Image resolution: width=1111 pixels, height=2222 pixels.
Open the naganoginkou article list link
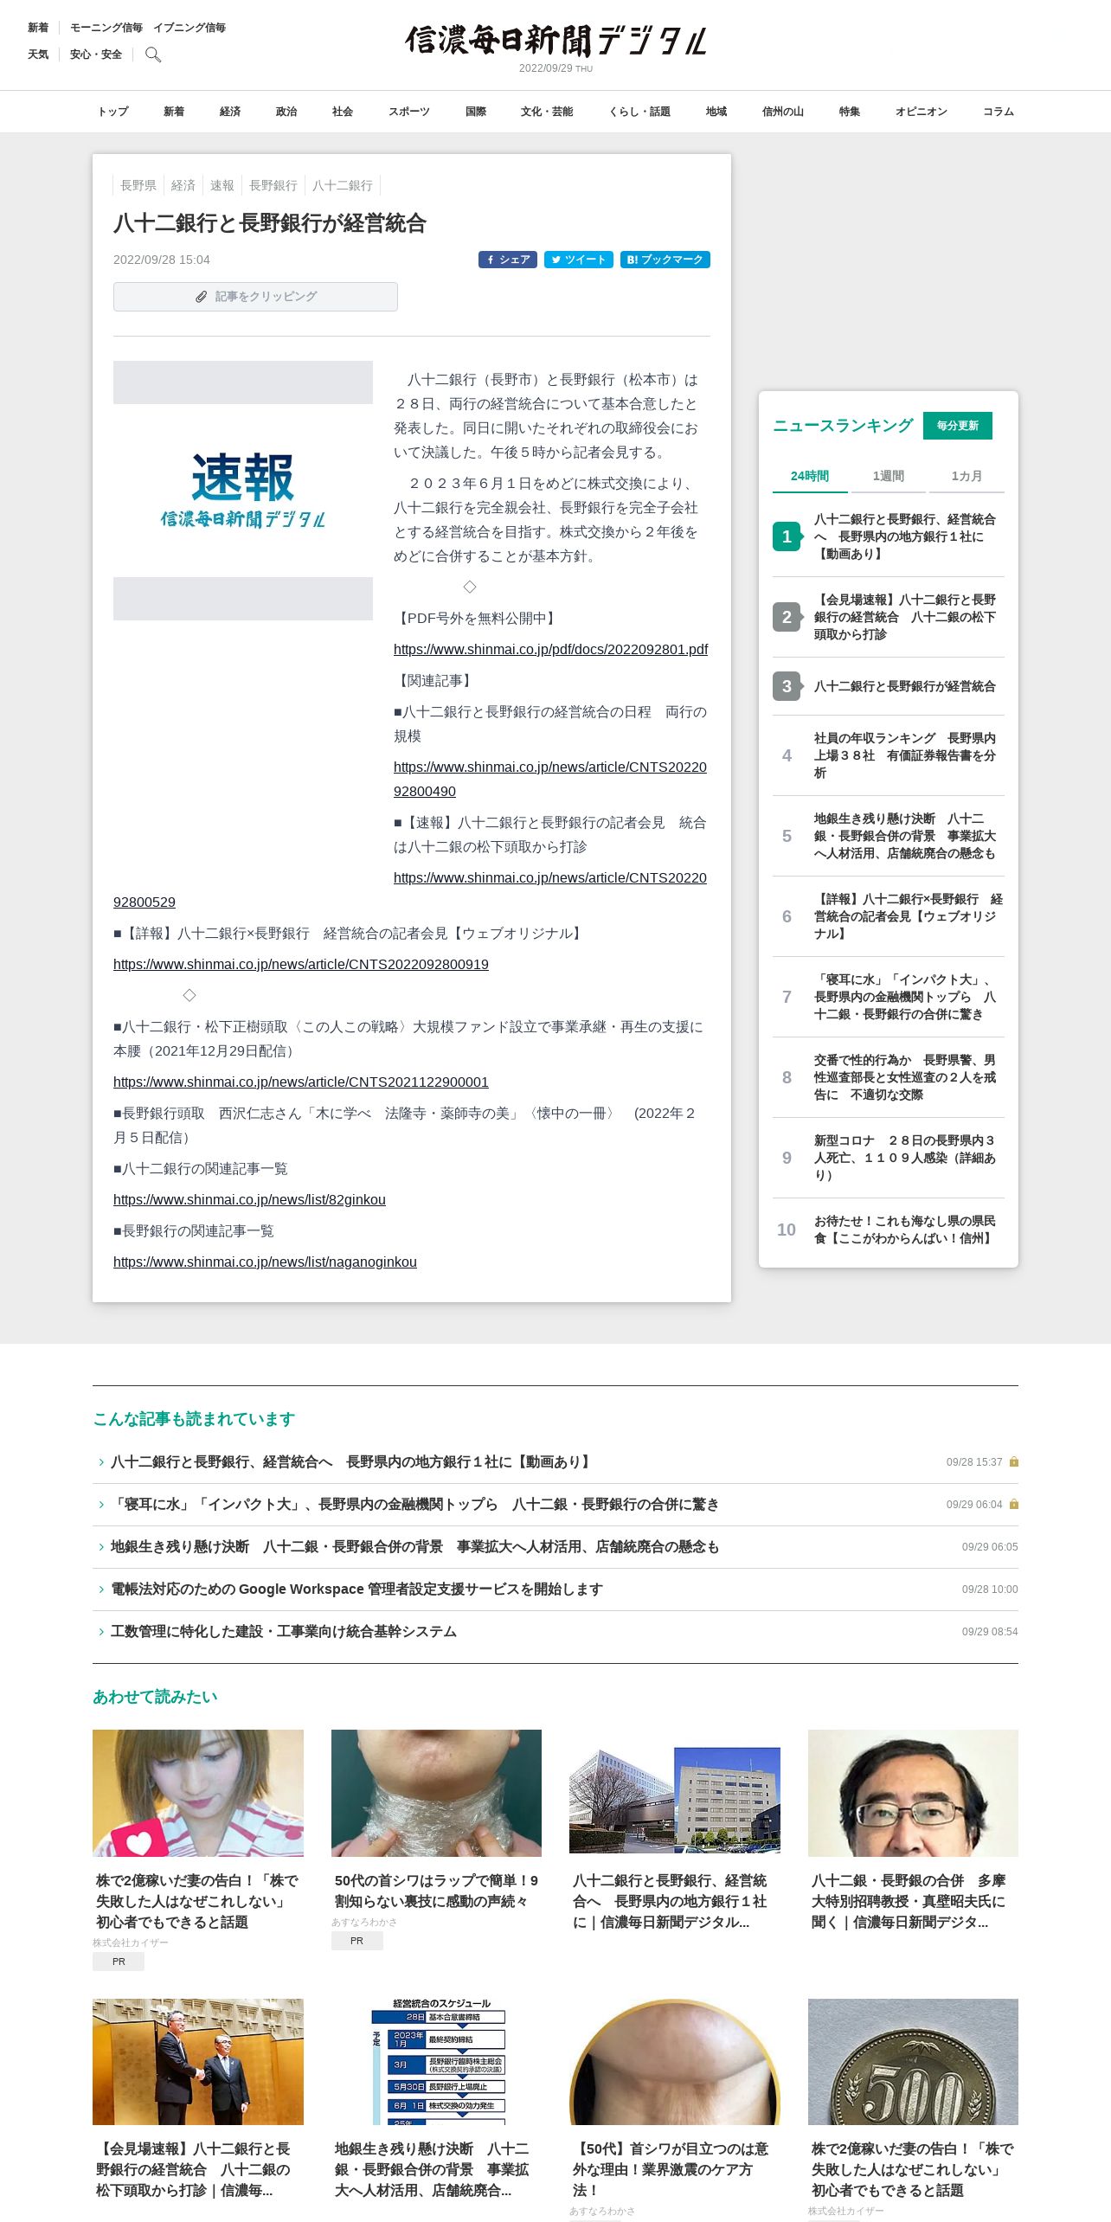point(265,1262)
